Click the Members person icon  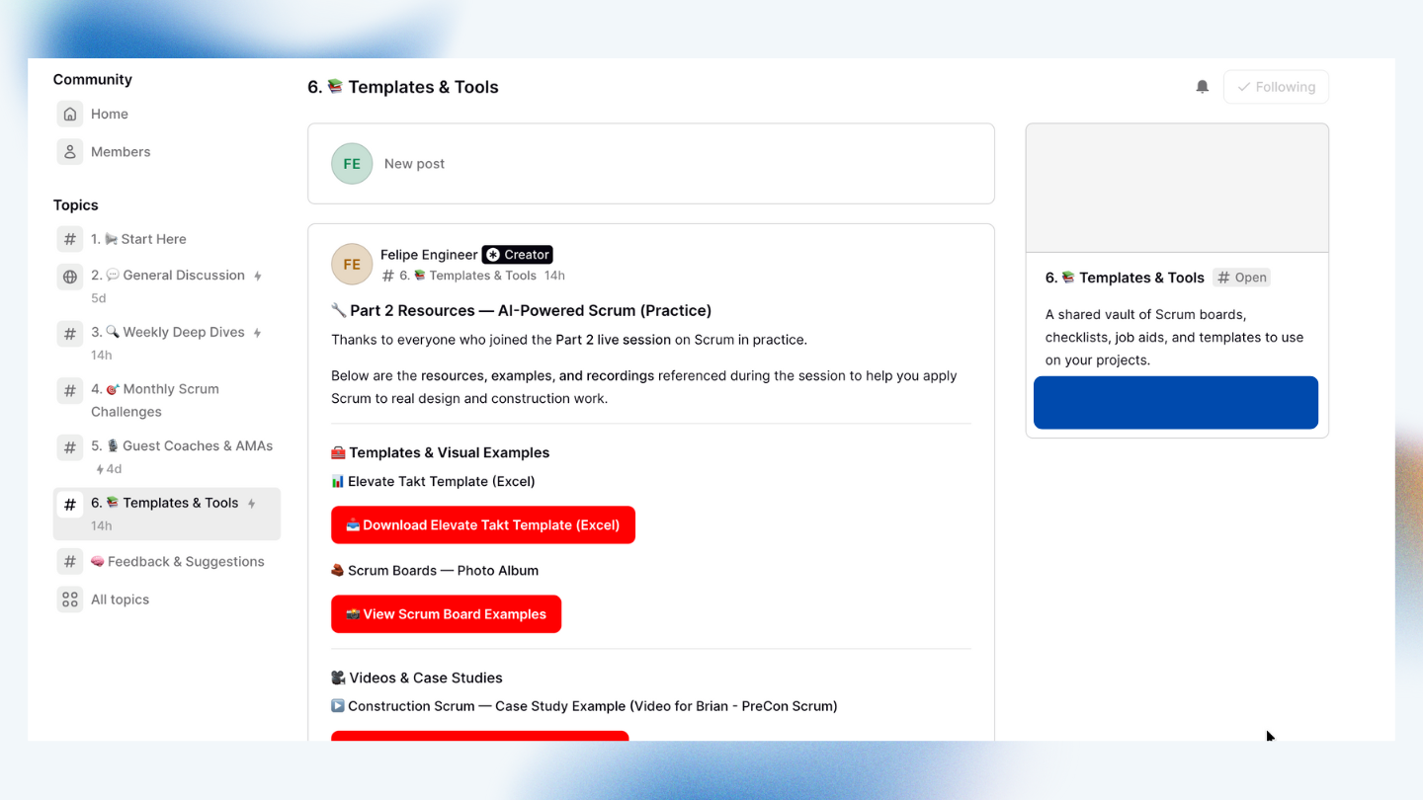tap(70, 152)
